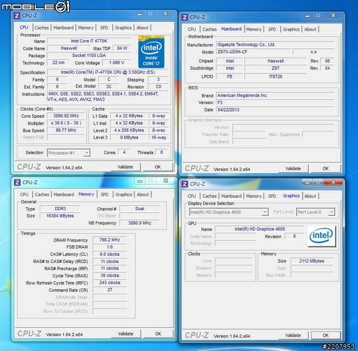Show About tab in Graphics window
This screenshot has width=358, height=351.
(310, 196)
